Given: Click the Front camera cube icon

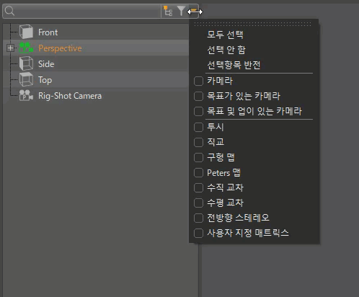Looking at the screenshot, I should [26, 32].
